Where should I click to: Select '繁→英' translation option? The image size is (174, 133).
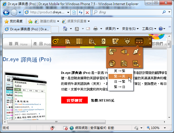(121, 76)
